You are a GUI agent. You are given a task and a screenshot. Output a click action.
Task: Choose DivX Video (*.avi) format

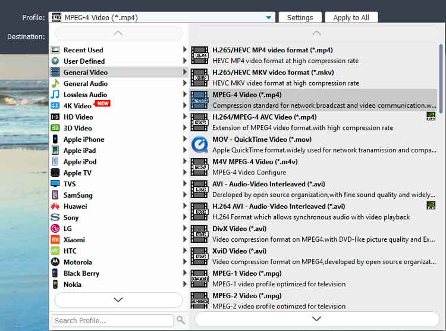(x=313, y=234)
